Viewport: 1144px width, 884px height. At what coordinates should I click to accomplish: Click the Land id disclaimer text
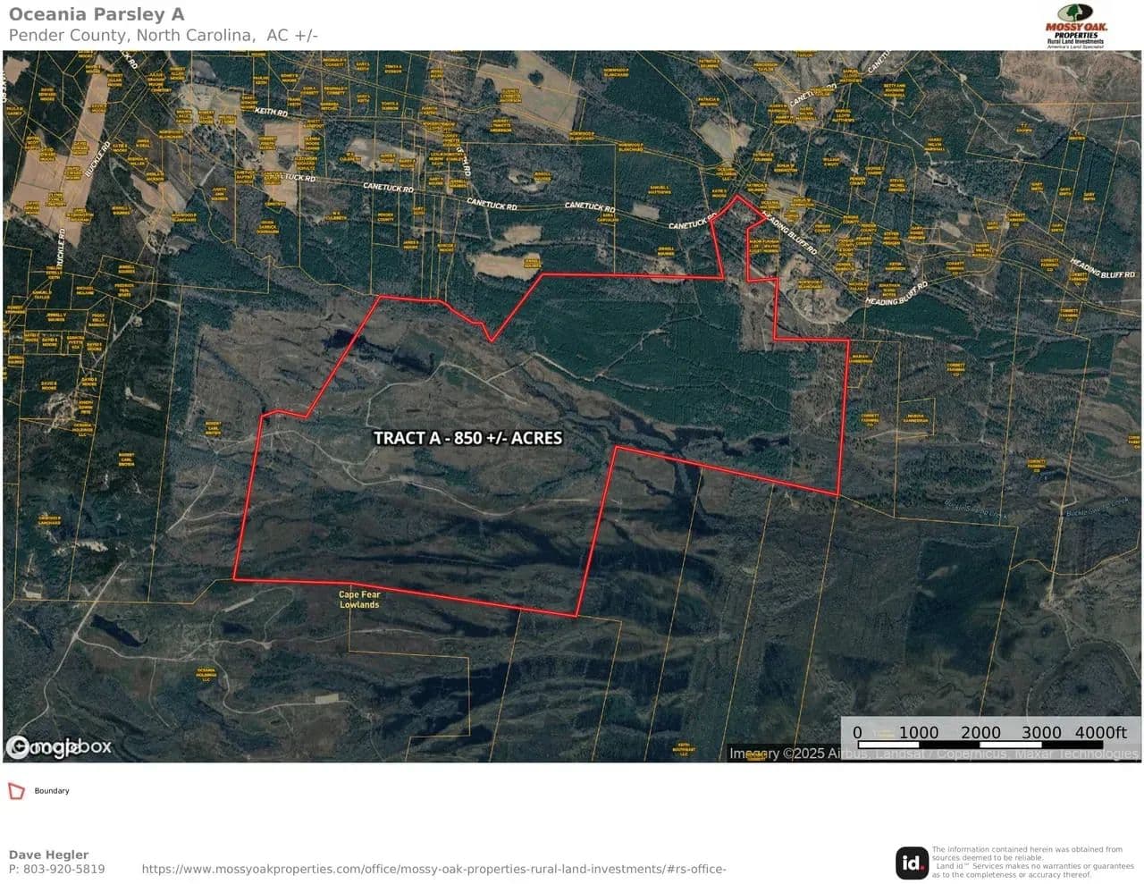(x=1032, y=863)
